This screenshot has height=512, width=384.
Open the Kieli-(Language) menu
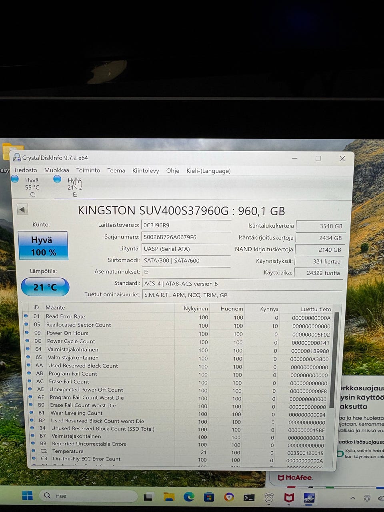click(208, 171)
